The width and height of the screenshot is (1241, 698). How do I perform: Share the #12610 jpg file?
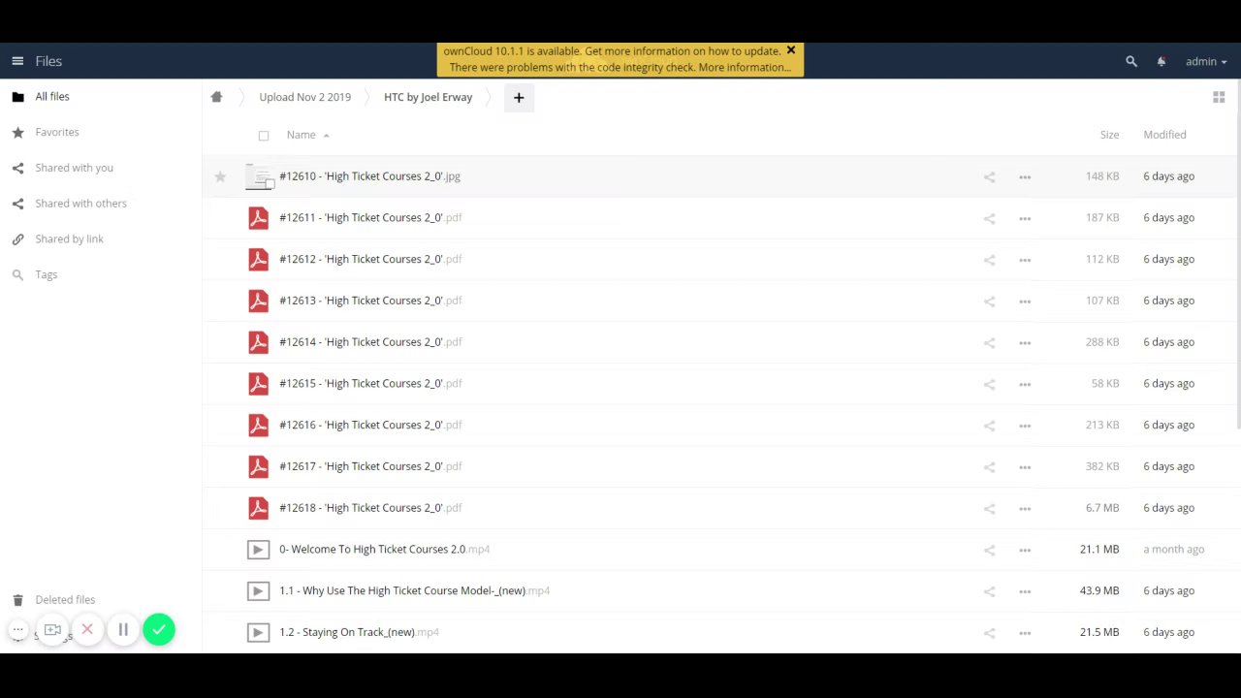point(989,177)
